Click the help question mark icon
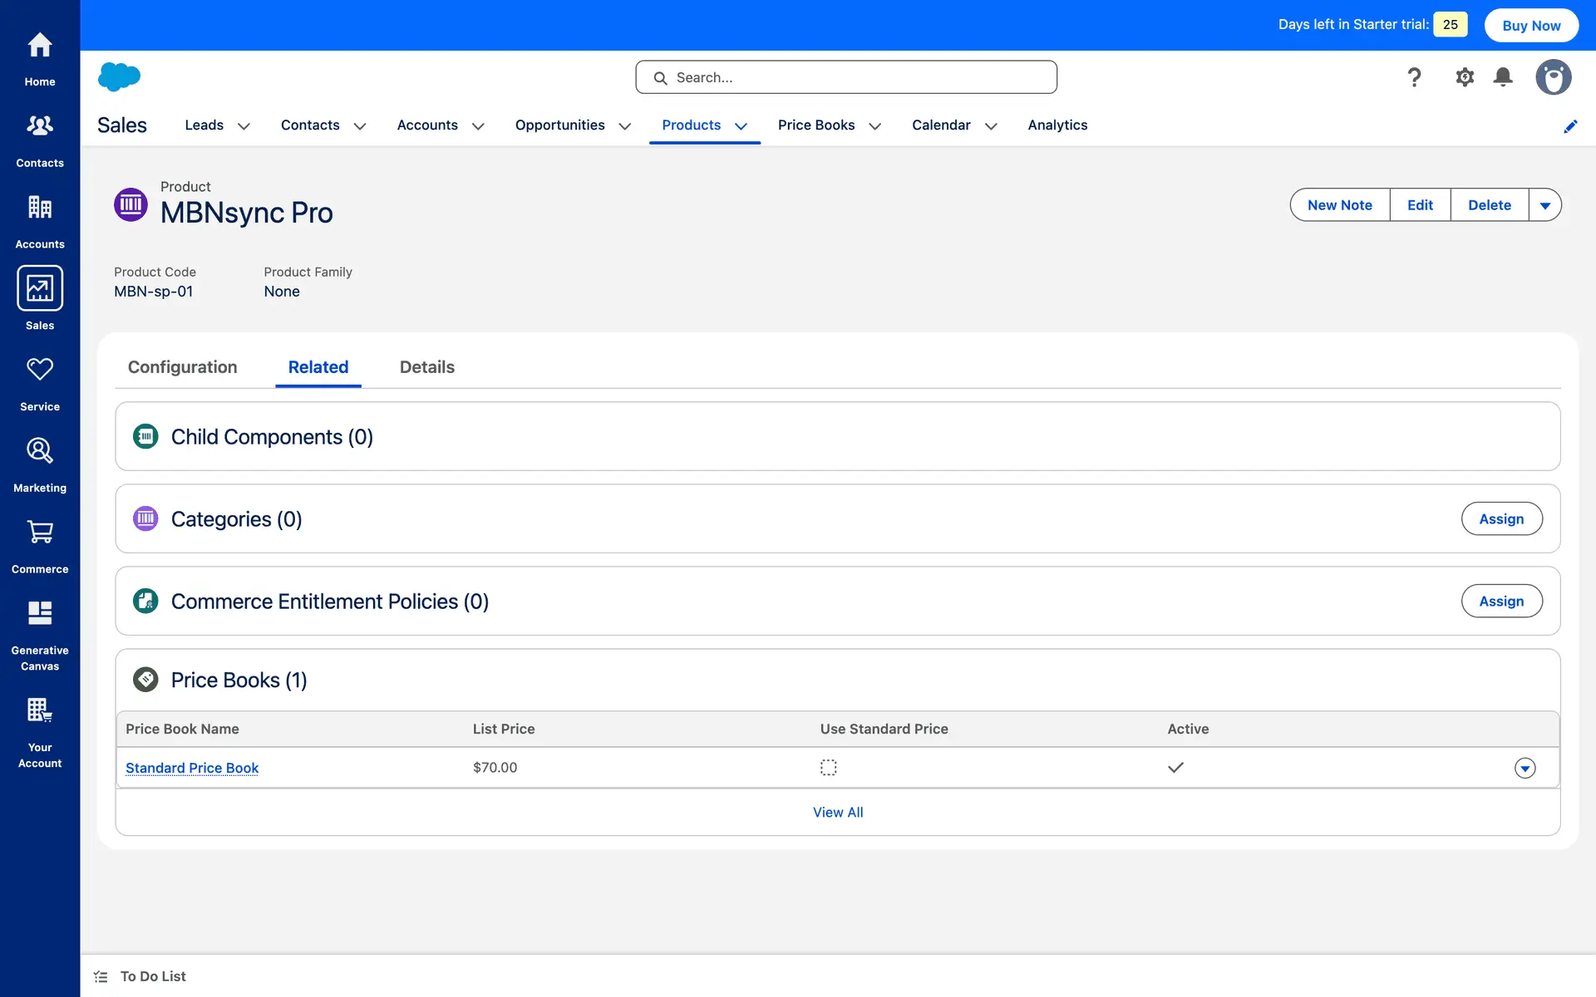The image size is (1596, 997). pyautogui.click(x=1414, y=77)
